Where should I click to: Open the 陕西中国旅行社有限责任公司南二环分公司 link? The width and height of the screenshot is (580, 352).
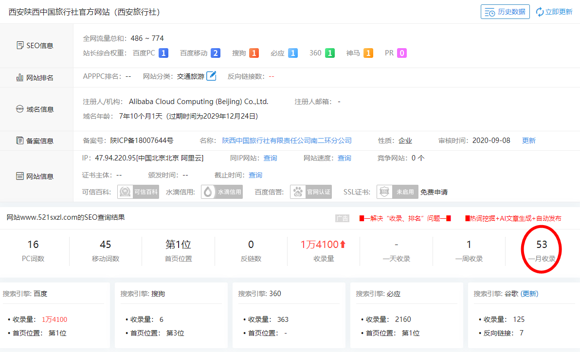(x=287, y=141)
